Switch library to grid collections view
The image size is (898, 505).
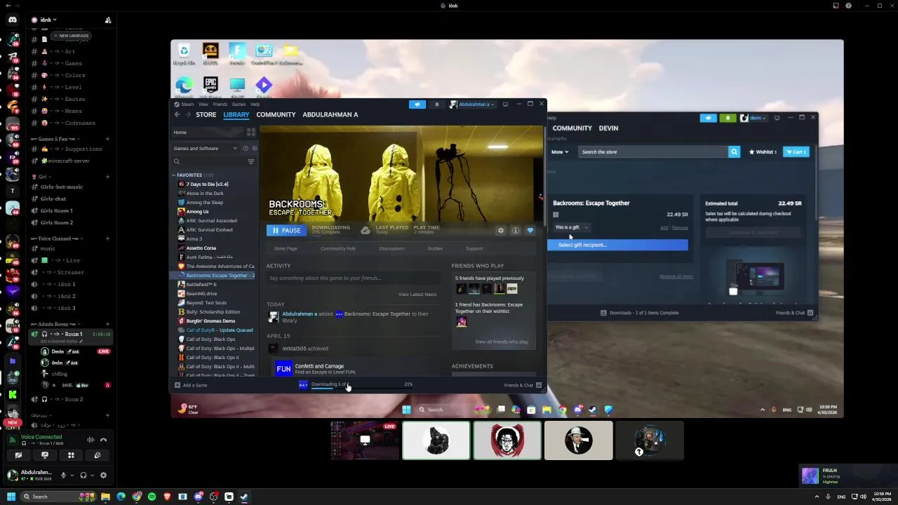pyautogui.click(x=250, y=132)
